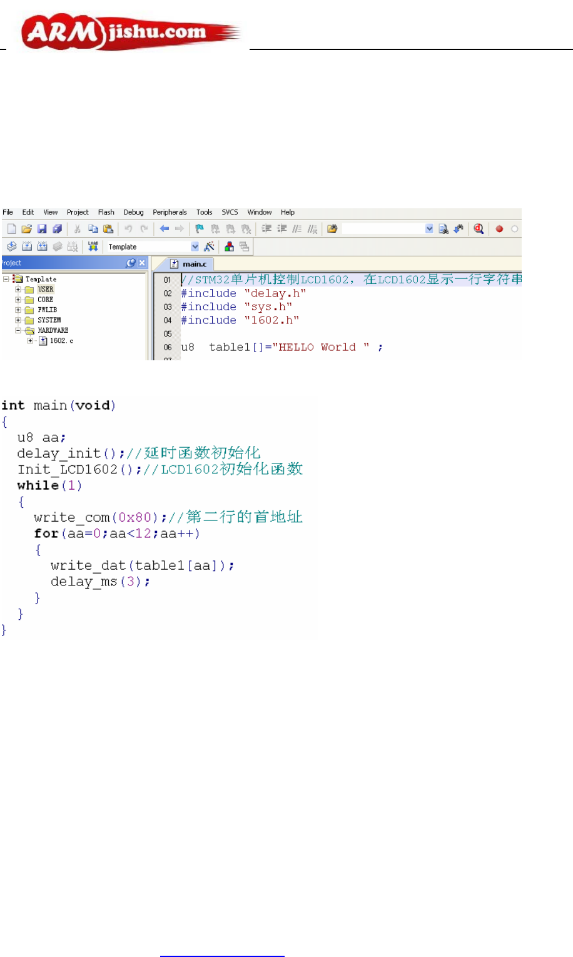Screen dimensions: 573x957
Task: Click the stacked windows icon beside Manage Components
Action: point(244,246)
